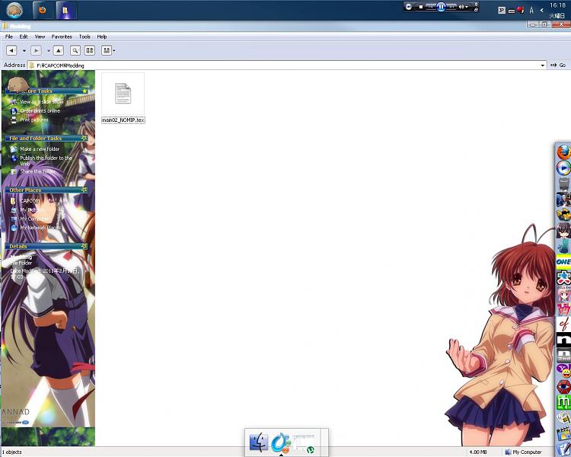This screenshot has width=571, height=457.
Task: Click the green m icon in dock
Action: click(x=563, y=402)
